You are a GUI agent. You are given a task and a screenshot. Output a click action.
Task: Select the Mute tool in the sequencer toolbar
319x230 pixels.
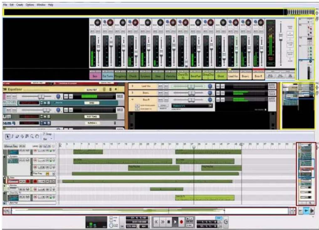click(x=27, y=137)
